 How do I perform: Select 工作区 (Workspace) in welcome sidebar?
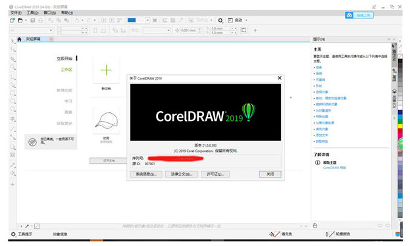[66, 70]
